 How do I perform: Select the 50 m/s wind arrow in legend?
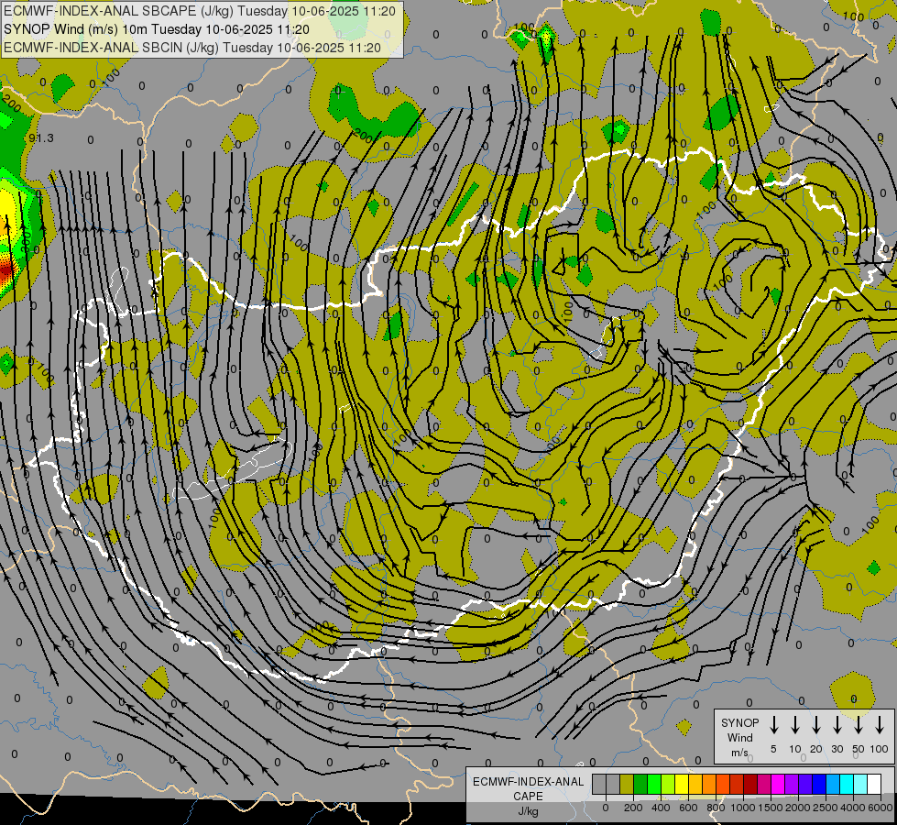859,724
